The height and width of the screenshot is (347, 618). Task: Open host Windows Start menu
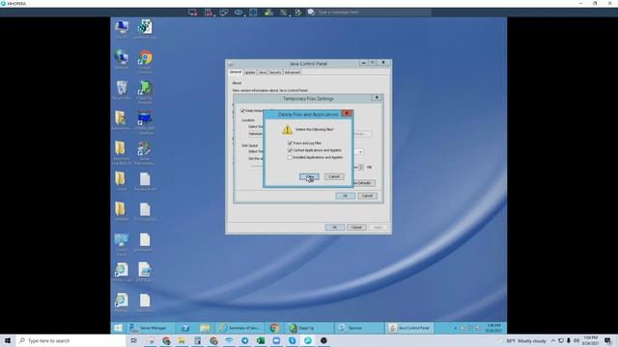[8, 340]
